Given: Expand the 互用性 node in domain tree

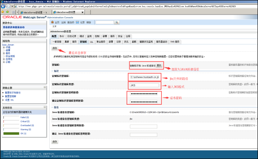Looking at the screenshot, I should pyautogui.click(x=4, y=59).
